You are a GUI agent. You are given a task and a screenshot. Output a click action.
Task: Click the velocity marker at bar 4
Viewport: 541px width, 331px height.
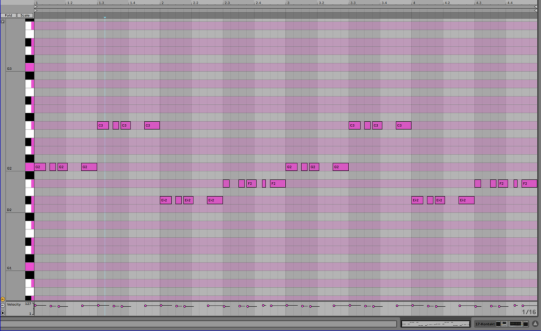click(x=413, y=305)
